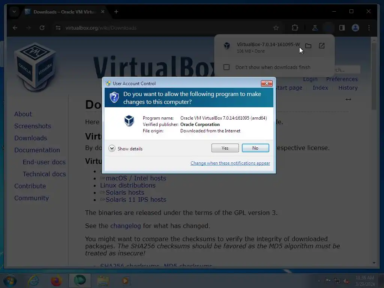Launch Firefox from taskbar
This screenshot has height=288, width=384.
pyautogui.click(x=56, y=281)
